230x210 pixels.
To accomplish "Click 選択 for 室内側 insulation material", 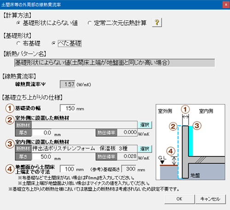I will (x=145, y=149).
